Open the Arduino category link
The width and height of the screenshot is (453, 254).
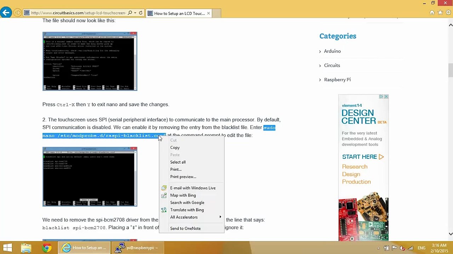332,51
